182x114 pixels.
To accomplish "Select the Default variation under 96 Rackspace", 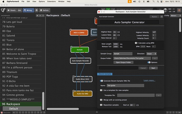I will [x=22, y=109].
